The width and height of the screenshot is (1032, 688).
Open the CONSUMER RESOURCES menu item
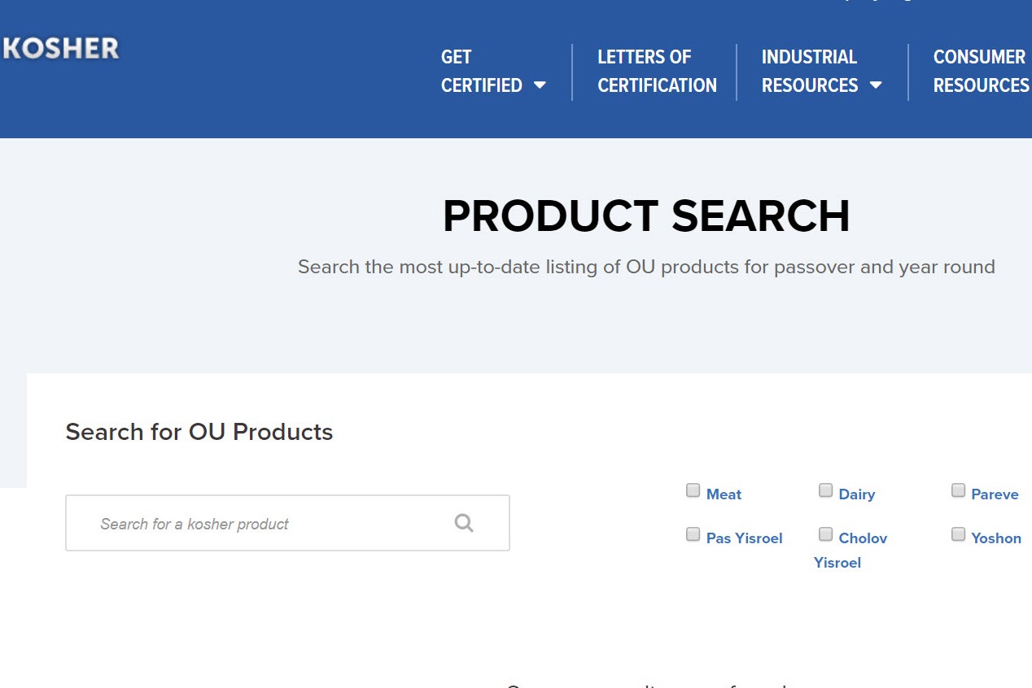click(980, 71)
